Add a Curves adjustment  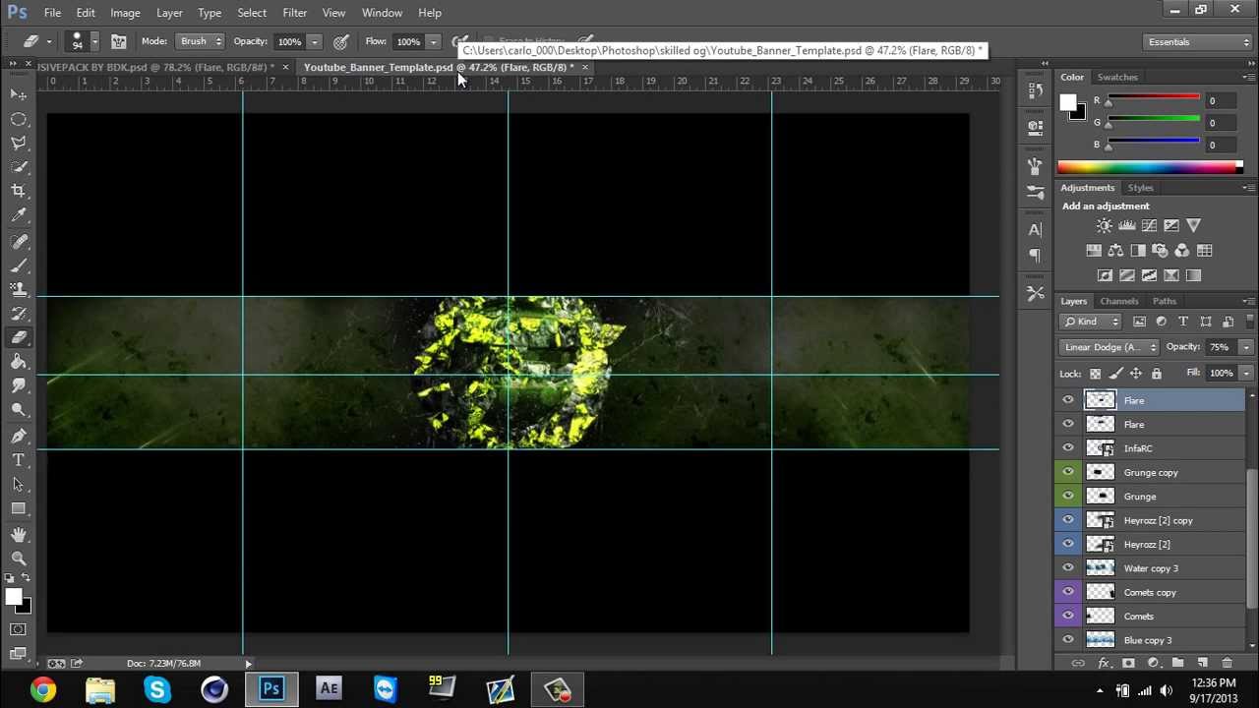pyautogui.click(x=1149, y=226)
